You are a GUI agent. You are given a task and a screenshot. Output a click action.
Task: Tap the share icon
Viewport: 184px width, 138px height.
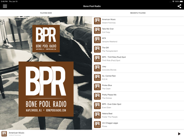(x=179, y=6)
